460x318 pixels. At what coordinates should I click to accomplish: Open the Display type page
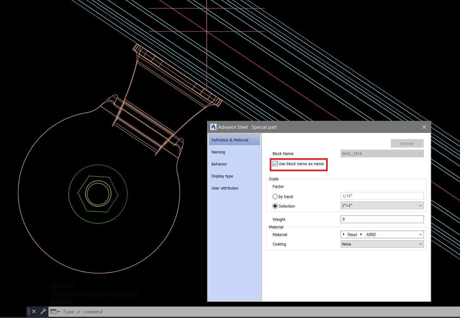222,176
